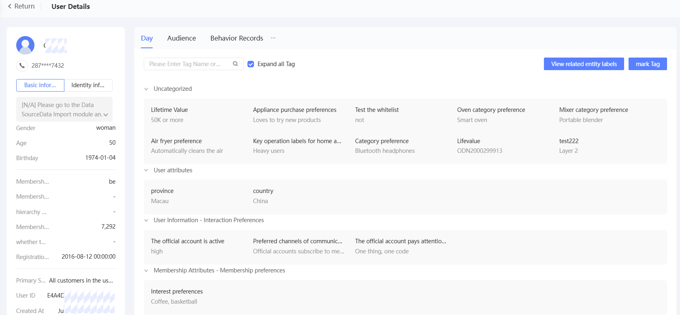Select the Basic info tab

click(x=40, y=85)
